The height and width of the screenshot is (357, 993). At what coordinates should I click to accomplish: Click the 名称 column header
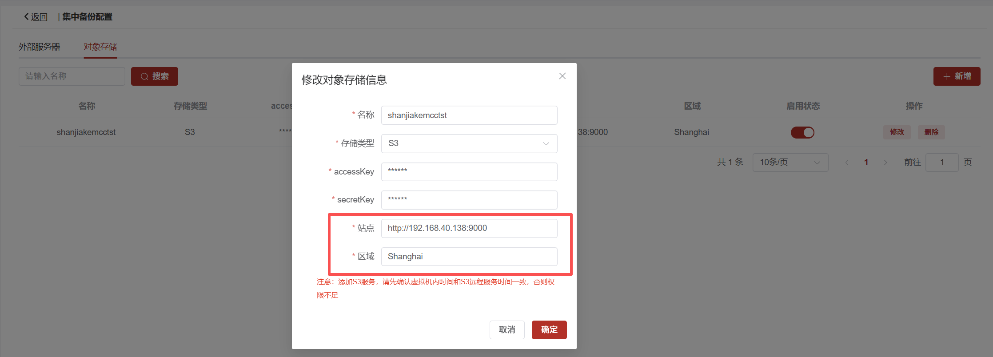pyautogui.click(x=87, y=106)
